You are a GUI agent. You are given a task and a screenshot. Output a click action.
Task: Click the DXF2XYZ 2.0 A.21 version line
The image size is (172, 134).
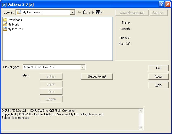pyautogui.click(x=38, y=111)
